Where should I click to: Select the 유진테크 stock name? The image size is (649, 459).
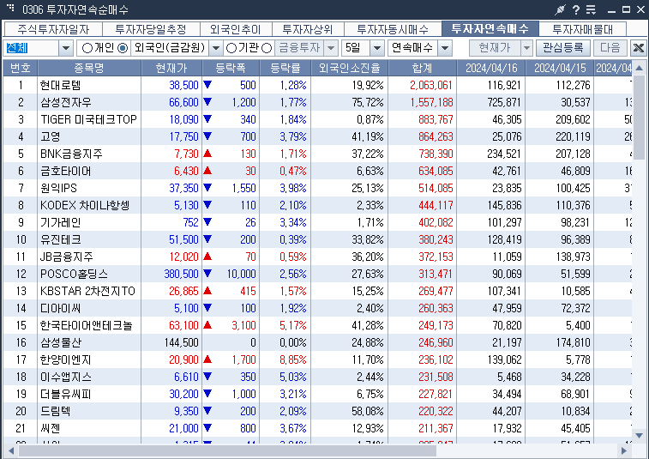pos(60,240)
